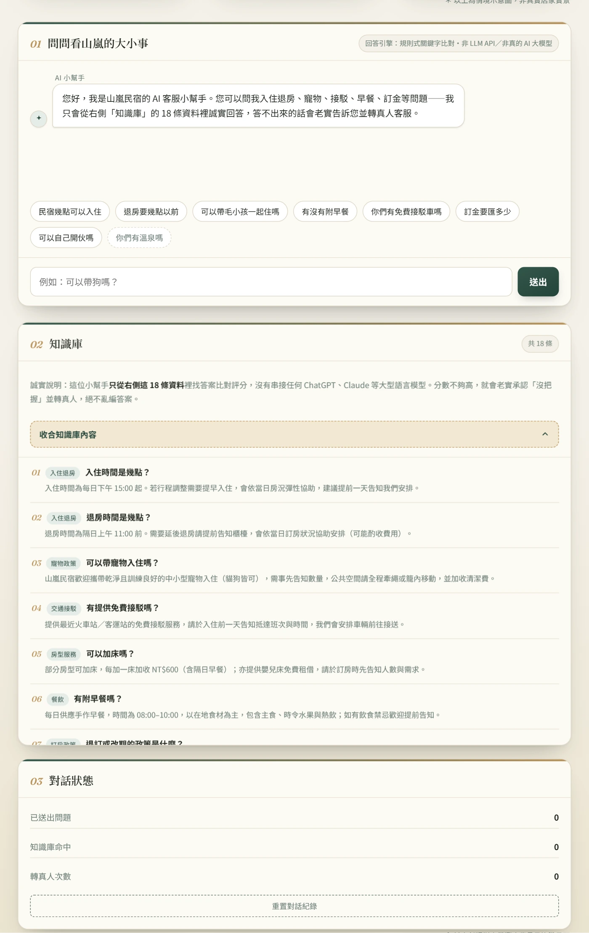Click the 知識庫命中 counter row

pyautogui.click(x=294, y=847)
